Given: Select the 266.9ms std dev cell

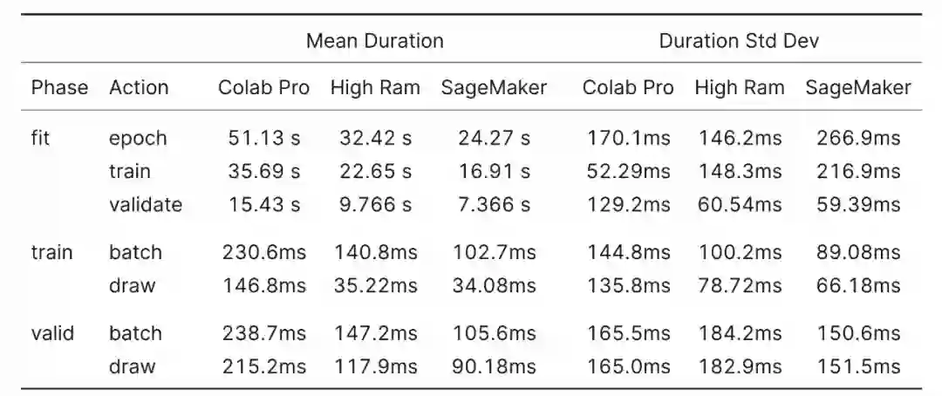Looking at the screenshot, I should tap(858, 138).
